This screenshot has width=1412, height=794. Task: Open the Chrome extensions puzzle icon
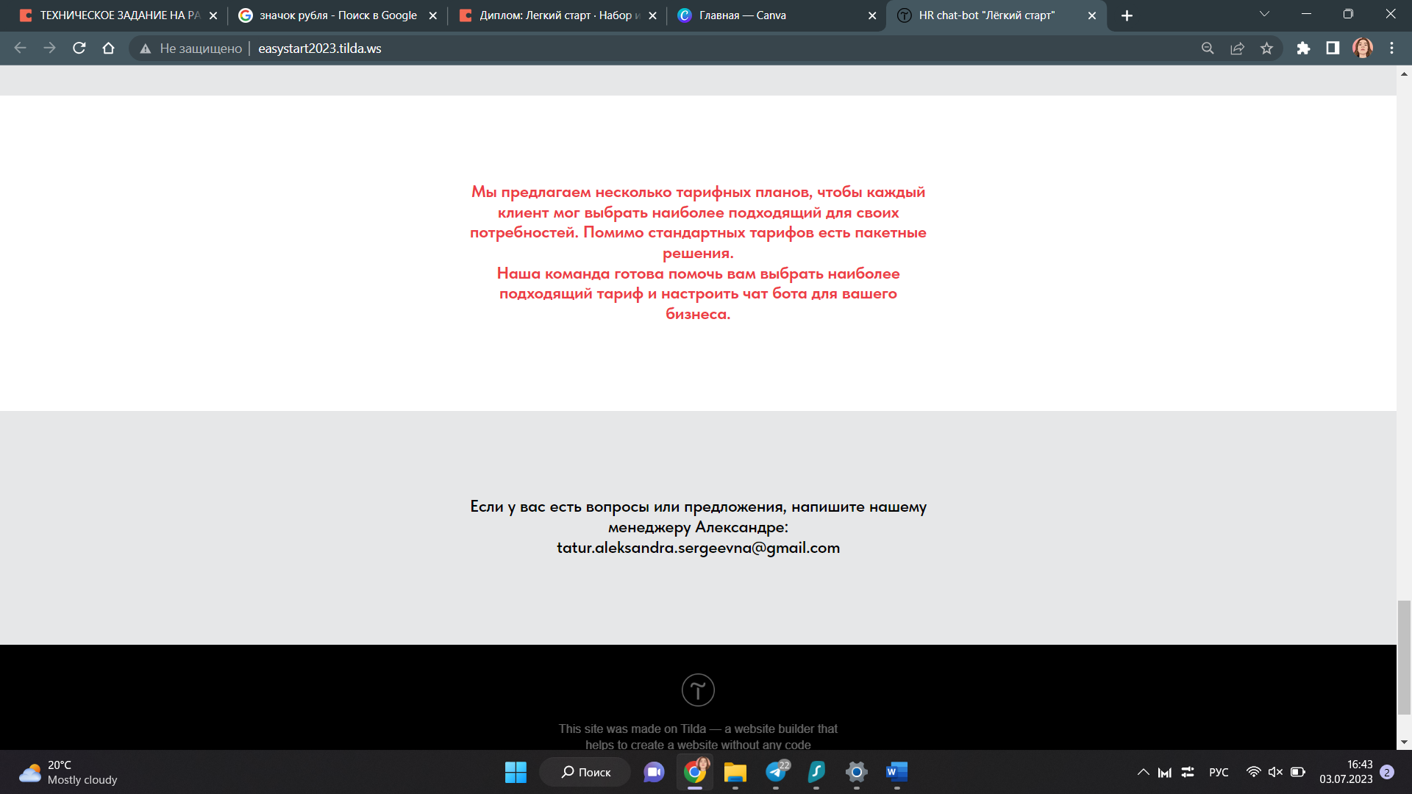[x=1303, y=49]
